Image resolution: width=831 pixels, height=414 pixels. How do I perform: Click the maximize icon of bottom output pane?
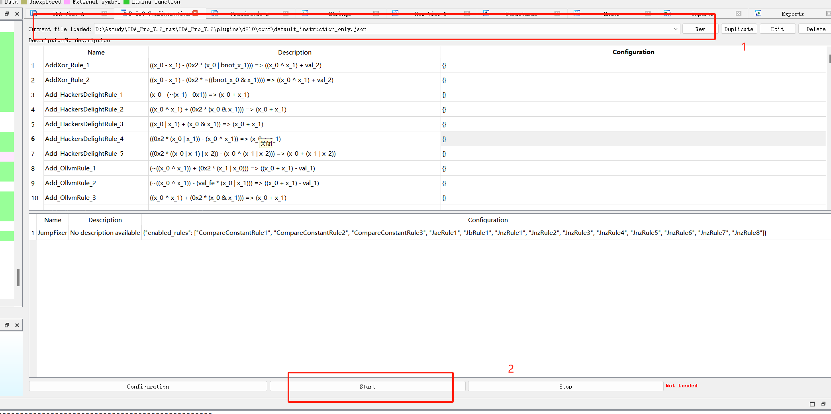point(812,404)
